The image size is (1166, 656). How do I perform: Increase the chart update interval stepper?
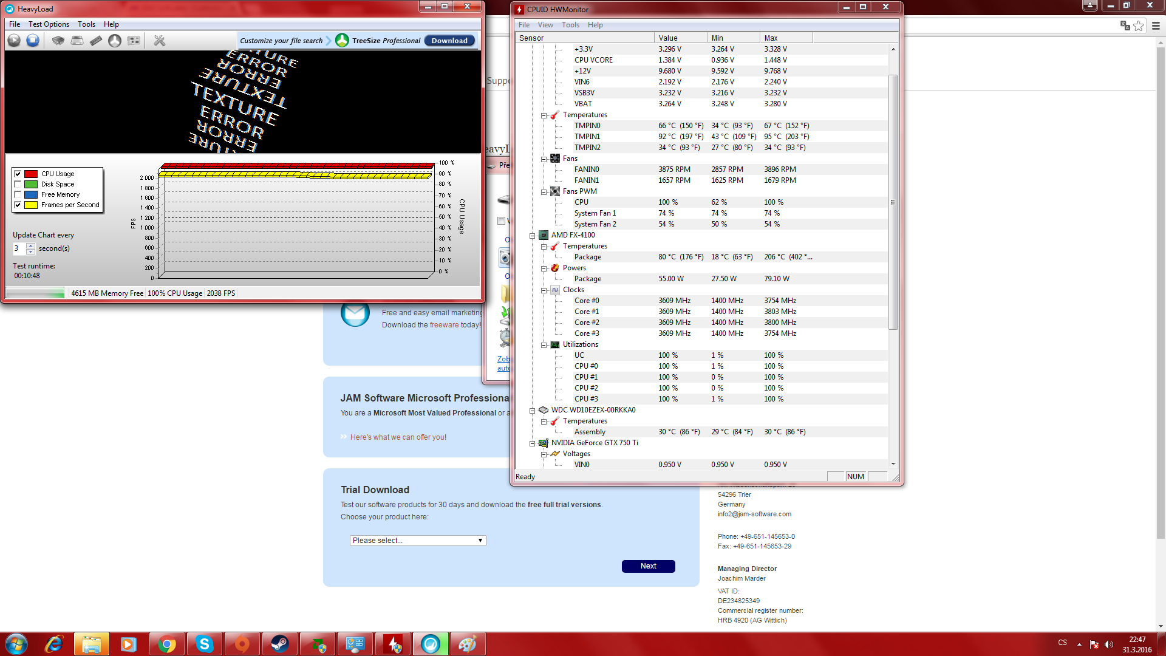(30, 245)
